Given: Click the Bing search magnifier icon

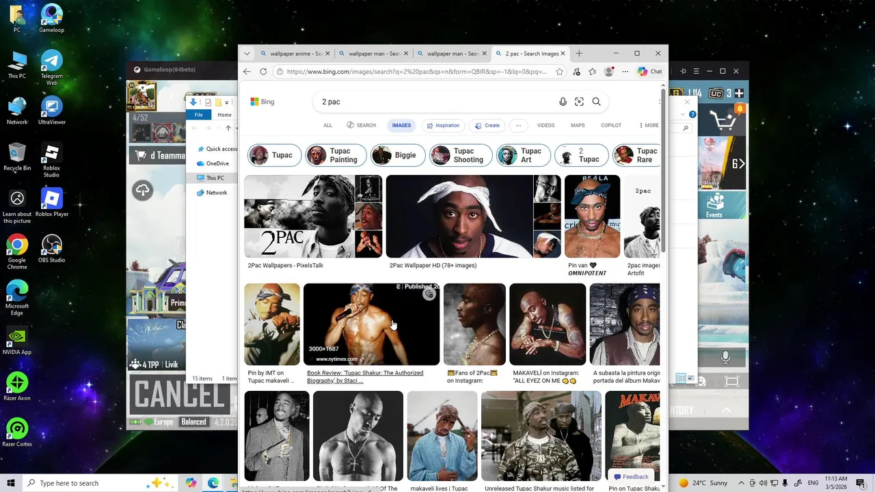Looking at the screenshot, I should pos(596,102).
